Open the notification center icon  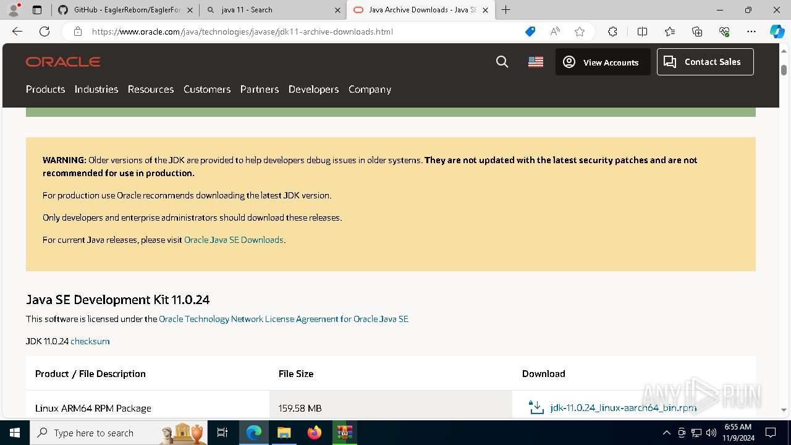(x=771, y=433)
